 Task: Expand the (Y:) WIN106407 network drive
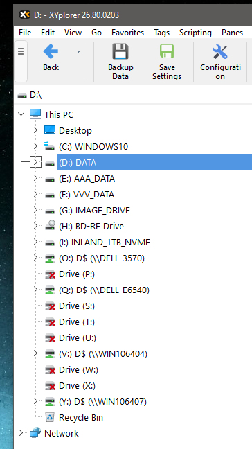tap(35, 401)
